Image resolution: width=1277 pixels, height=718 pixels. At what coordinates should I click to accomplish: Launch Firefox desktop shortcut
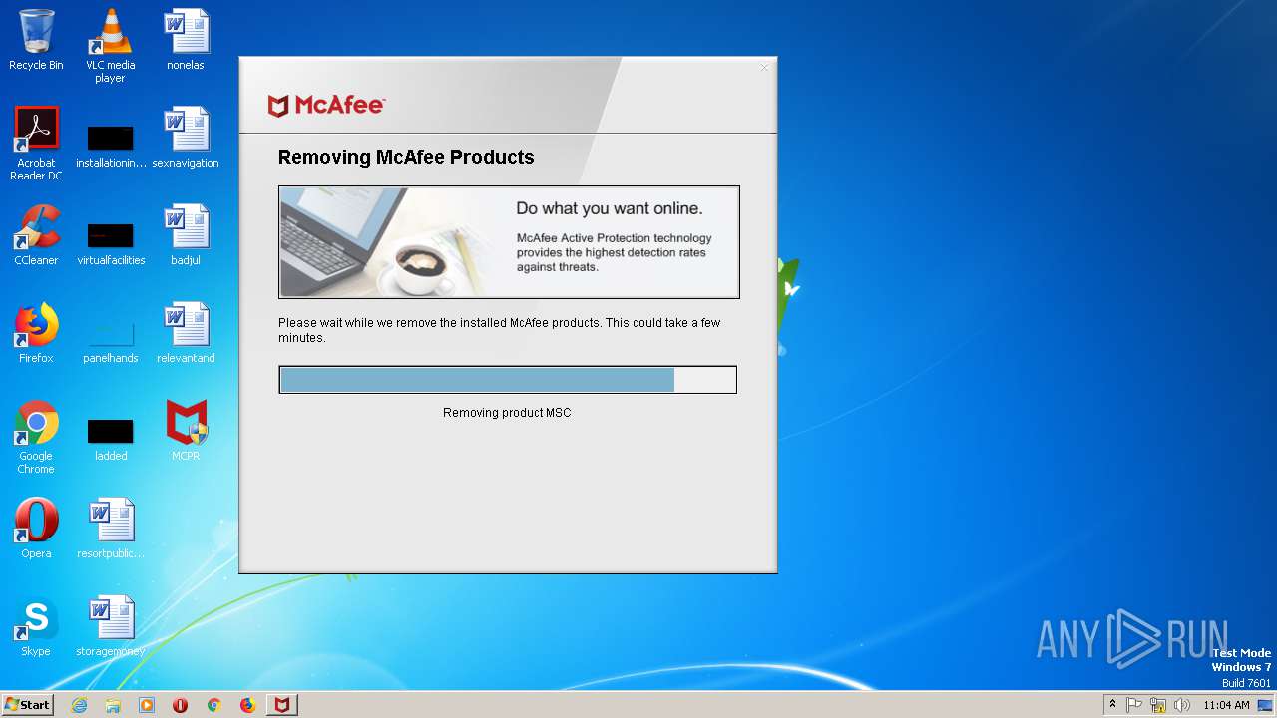[x=36, y=333]
